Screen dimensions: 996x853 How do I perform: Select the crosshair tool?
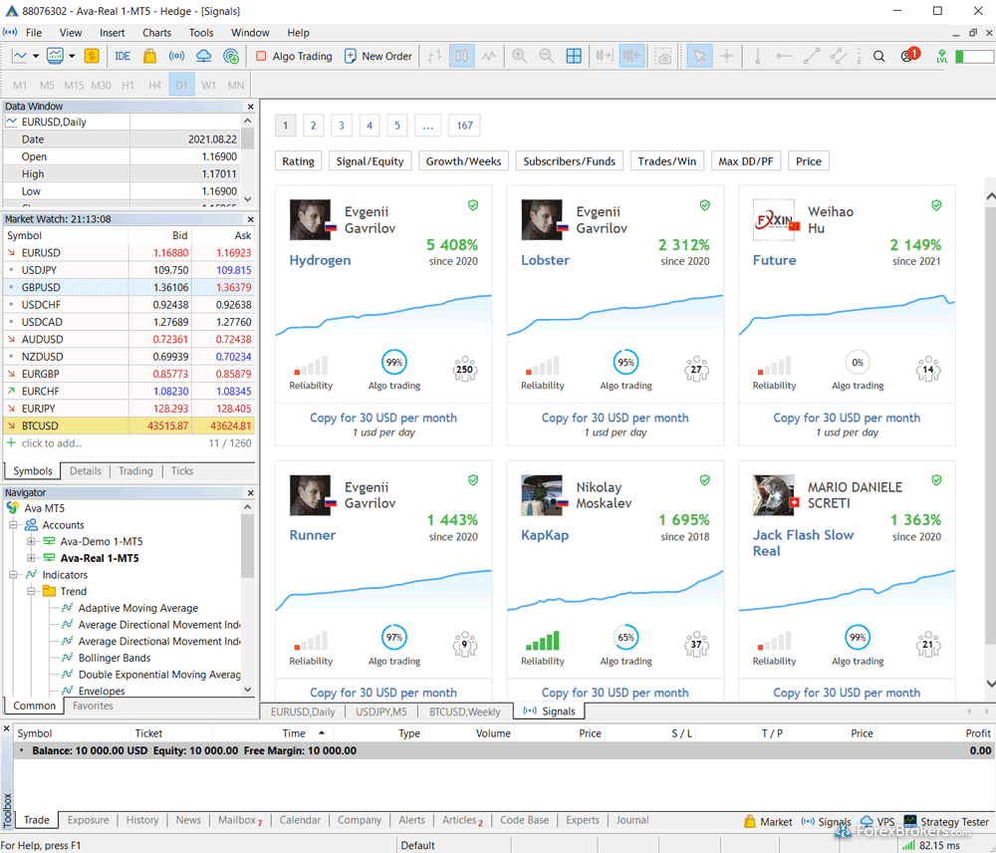click(x=727, y=56)
